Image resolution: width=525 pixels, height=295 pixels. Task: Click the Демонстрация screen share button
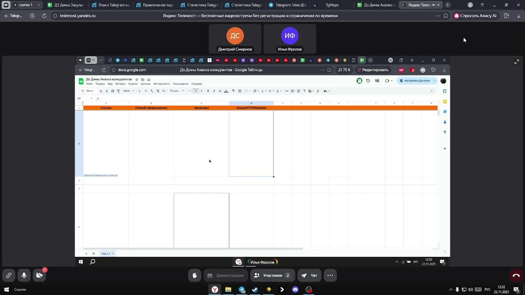[x=226, y=275]
